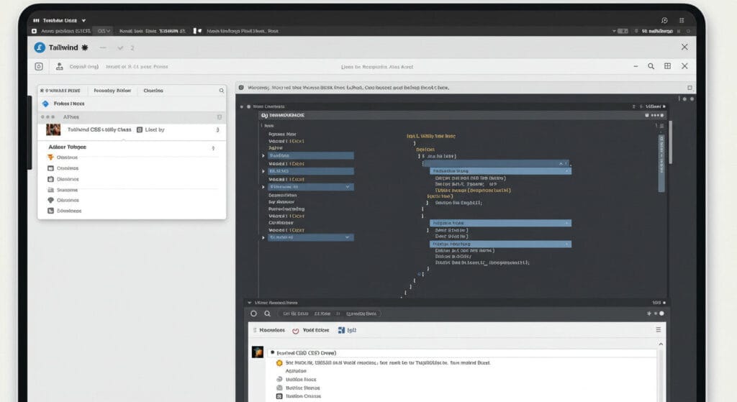Viewport: 737px width, 402px height.
Task: Click the speech bubble icon in the left list
Action: coord(50,200)
